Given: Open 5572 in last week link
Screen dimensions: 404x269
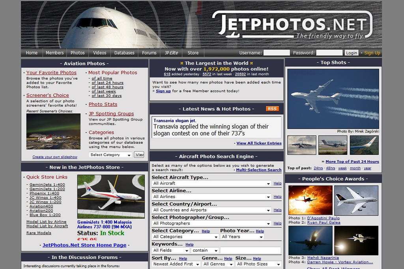Looking at the screenshot, I should click(207, 74).
